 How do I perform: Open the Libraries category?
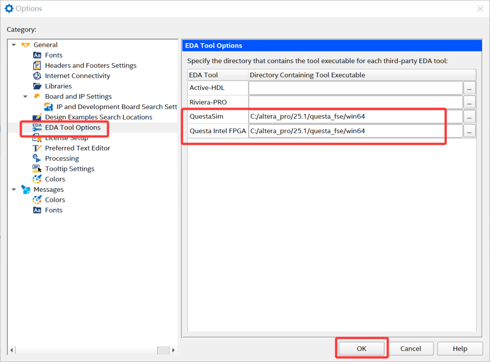pos(58,86)
